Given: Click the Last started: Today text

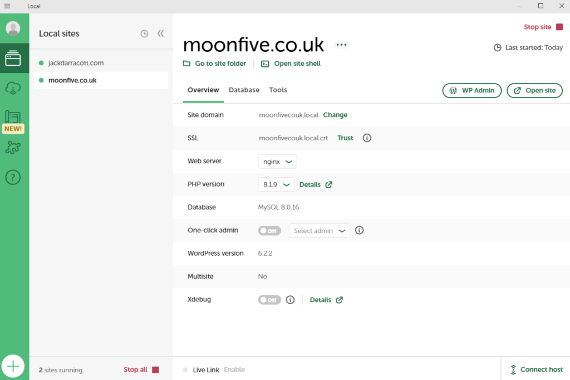Looking at the screenshot, I should [x=534, y=48].
